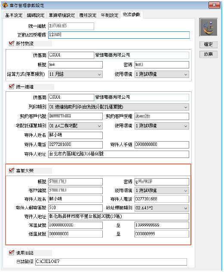Click 常溫貨號 start field 10000000000
Screen dimensions: 224x272
click(x=75, y=225)
